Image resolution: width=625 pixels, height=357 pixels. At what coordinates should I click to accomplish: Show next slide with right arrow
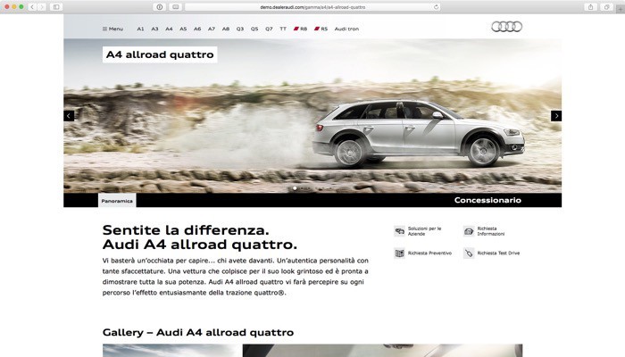(556, 116)
